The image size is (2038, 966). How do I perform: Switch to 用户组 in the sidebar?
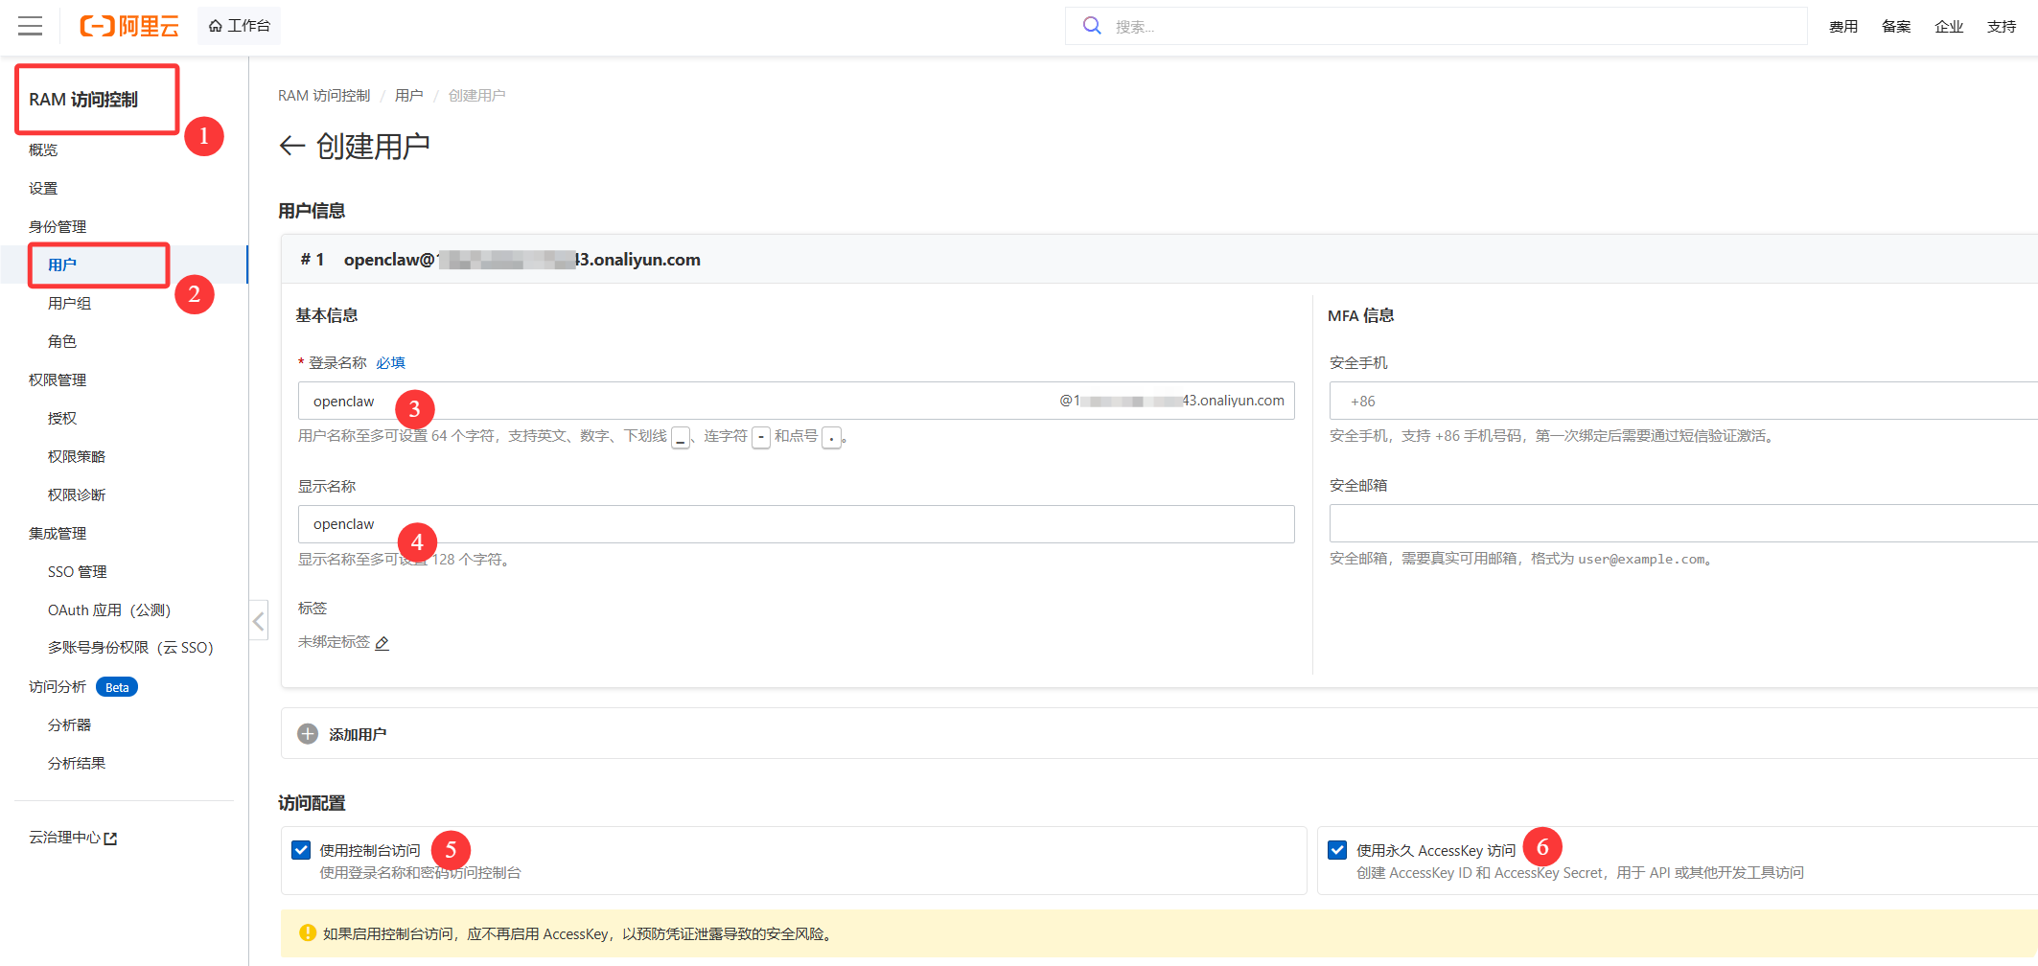tap(69, 303)
